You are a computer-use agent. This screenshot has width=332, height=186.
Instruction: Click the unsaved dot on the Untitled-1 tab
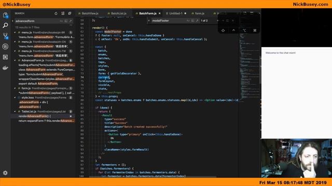[185, 13]
